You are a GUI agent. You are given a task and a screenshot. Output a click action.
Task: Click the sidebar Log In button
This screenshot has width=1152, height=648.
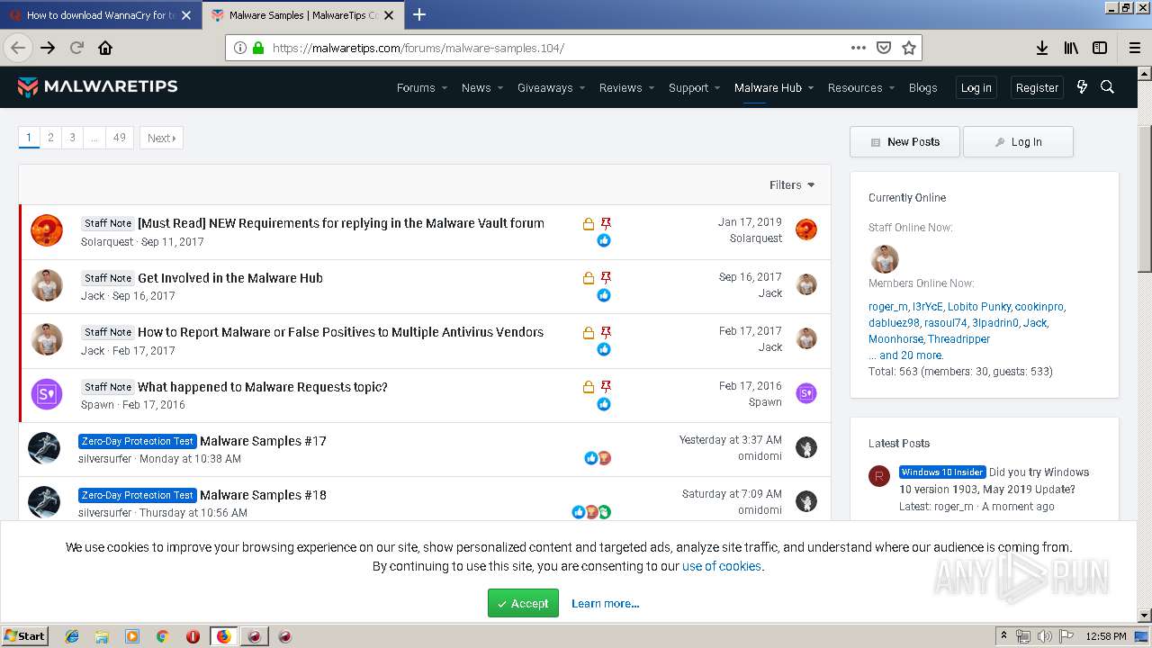pos(1018,142)
